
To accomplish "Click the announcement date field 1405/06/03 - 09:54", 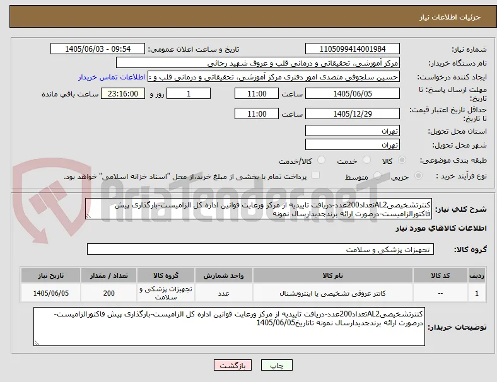I will [98, 49].
